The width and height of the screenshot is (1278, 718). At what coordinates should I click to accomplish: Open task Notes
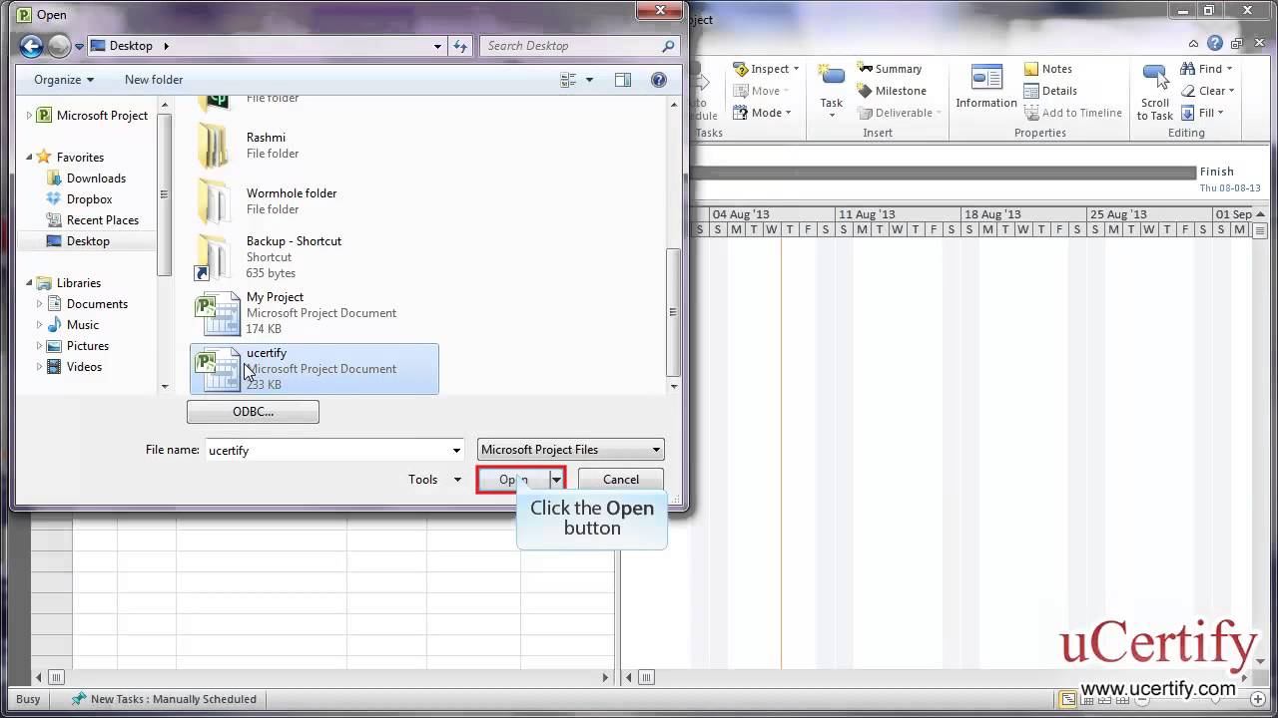click(x=1047, y=69)
